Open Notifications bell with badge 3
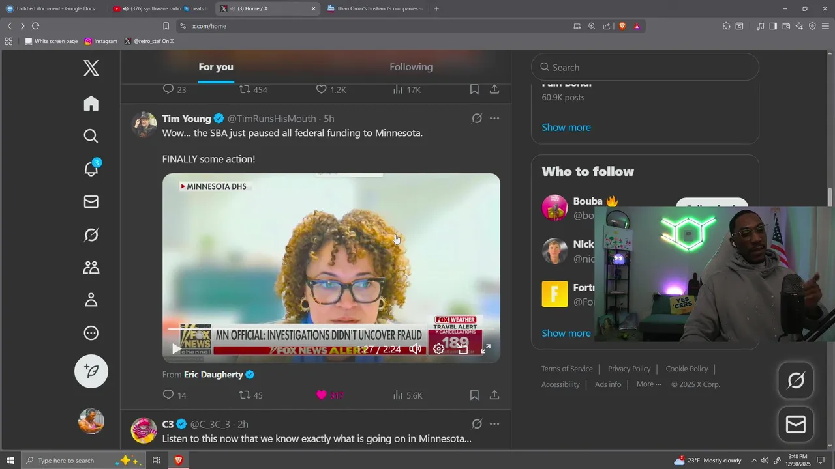 tap(91, 168)
